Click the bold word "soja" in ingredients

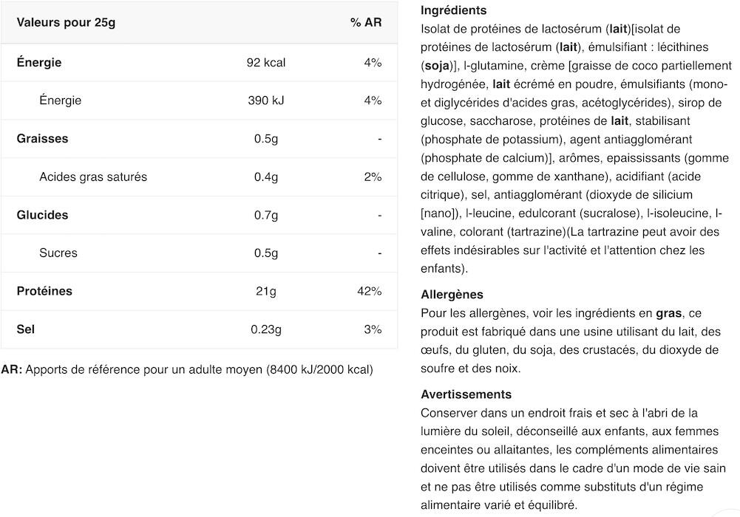[x=437, y=66]
